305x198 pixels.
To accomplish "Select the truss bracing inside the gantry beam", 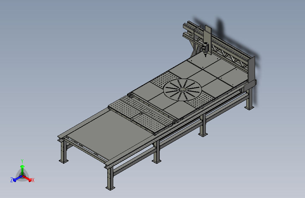I will click(229, 56).
